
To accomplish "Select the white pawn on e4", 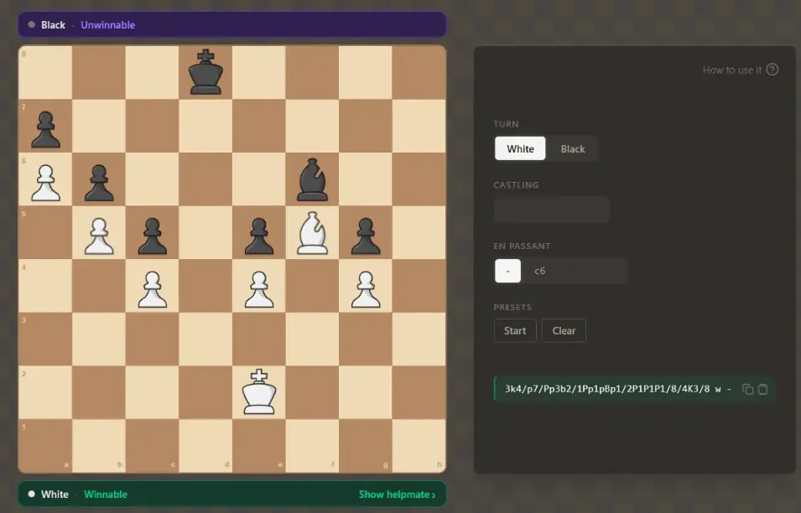I will click(259, 289).
